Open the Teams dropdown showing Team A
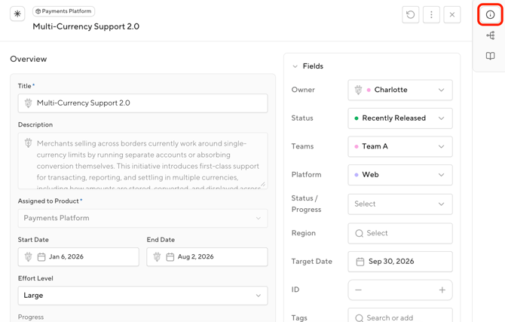The image size is (505, 322). click(400, 146)
